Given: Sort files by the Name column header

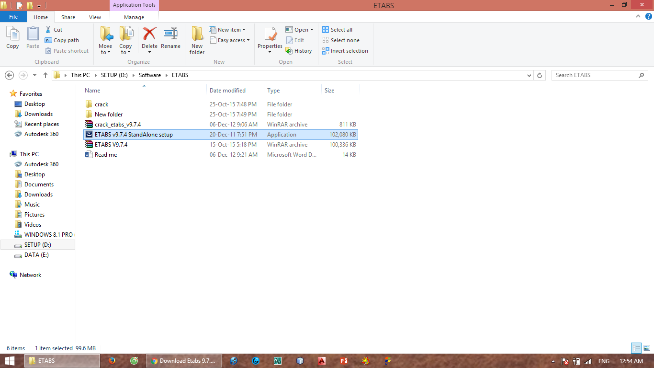Looking at the screenshot, I should click(92, 91).
